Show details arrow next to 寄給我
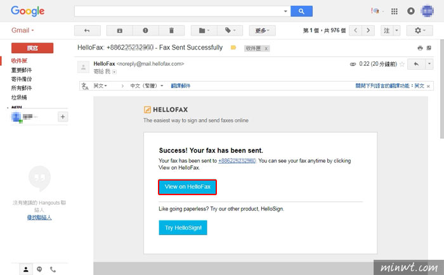Viewport: 444px width, 275px height. pyautogui.click(x=114, y=72)
